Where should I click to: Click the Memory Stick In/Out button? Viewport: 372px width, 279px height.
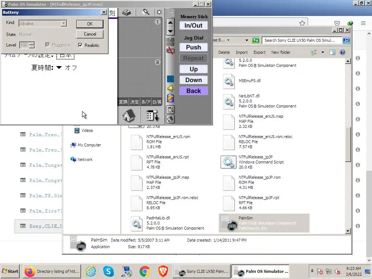pyautogui.click(x=193, y=25)
